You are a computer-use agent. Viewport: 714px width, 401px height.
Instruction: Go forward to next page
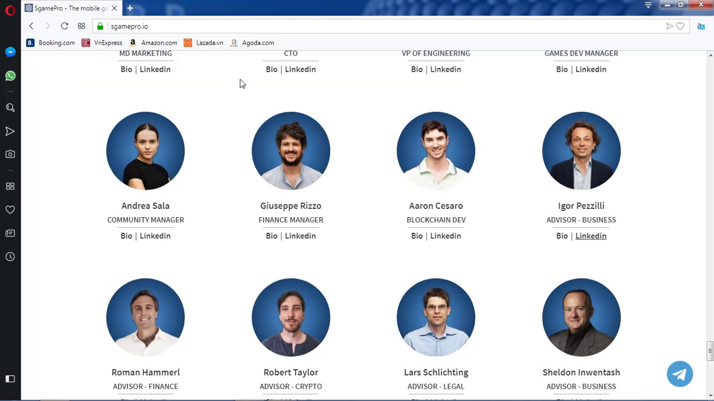(x=47, y=26)
